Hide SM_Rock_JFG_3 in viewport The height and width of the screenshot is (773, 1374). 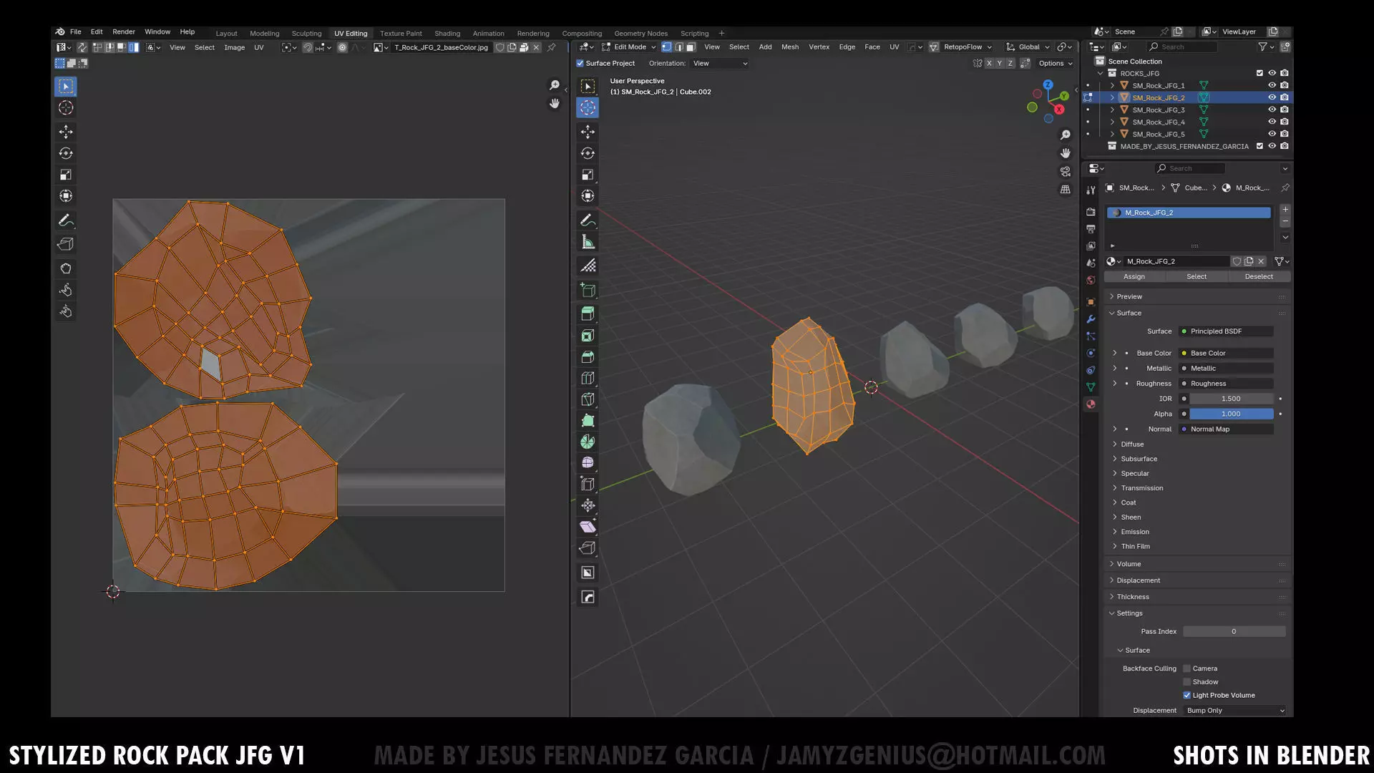pos(1272,110)
